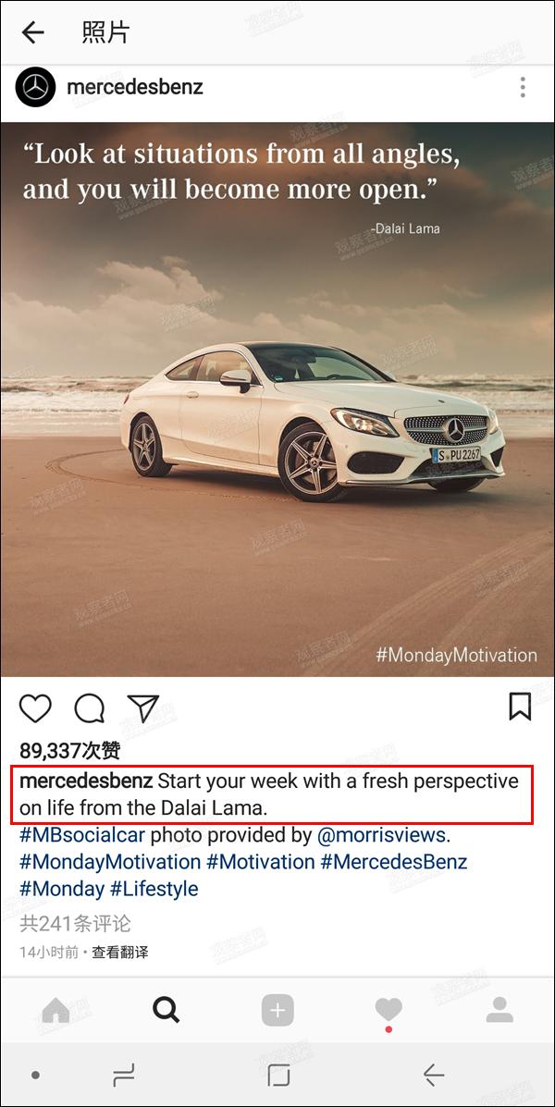Open the three-dot post options menu
The height and width of the screenshot is (1107, 555).
click(x=523, y=87)
